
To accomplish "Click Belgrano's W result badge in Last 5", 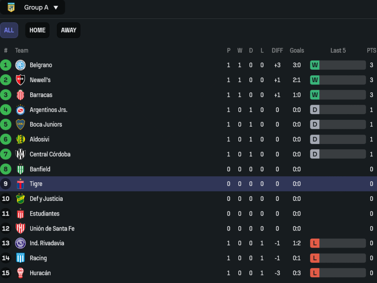I will (x=315, y=65).
